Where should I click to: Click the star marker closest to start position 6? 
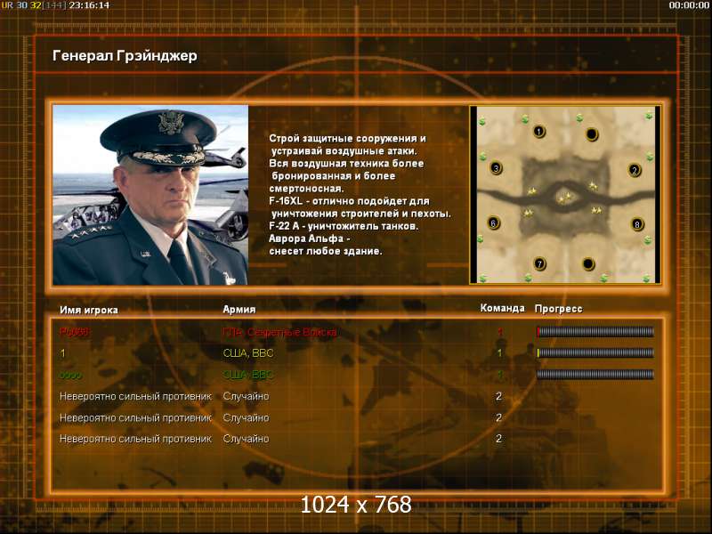pos(528,212)
